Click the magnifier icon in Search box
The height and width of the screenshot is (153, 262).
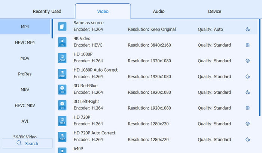click(x=19, y=143)
